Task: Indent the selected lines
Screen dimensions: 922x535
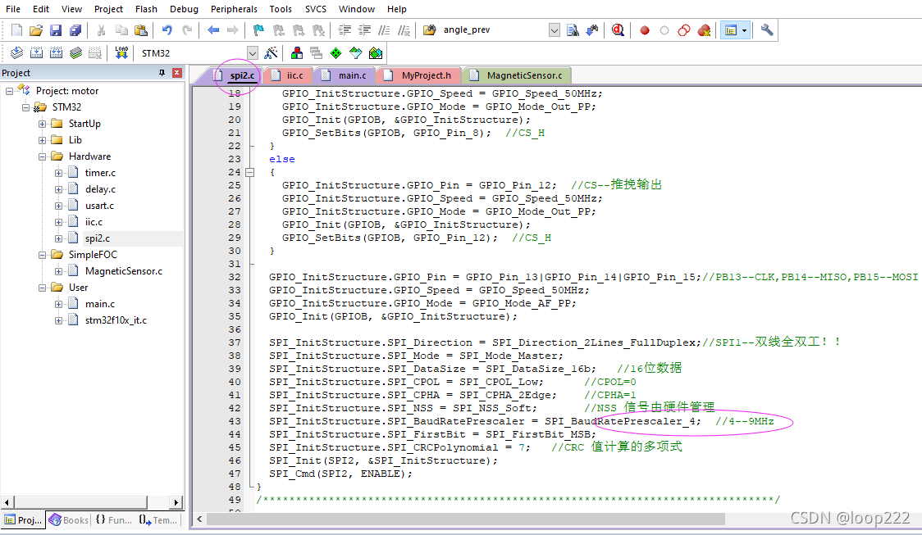Action: (345, 30)
